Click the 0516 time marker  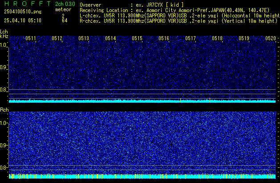point(164,38)
